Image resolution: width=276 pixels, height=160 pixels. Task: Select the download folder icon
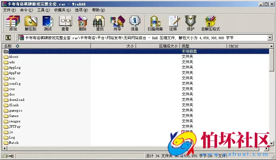(x=6, y=100)
